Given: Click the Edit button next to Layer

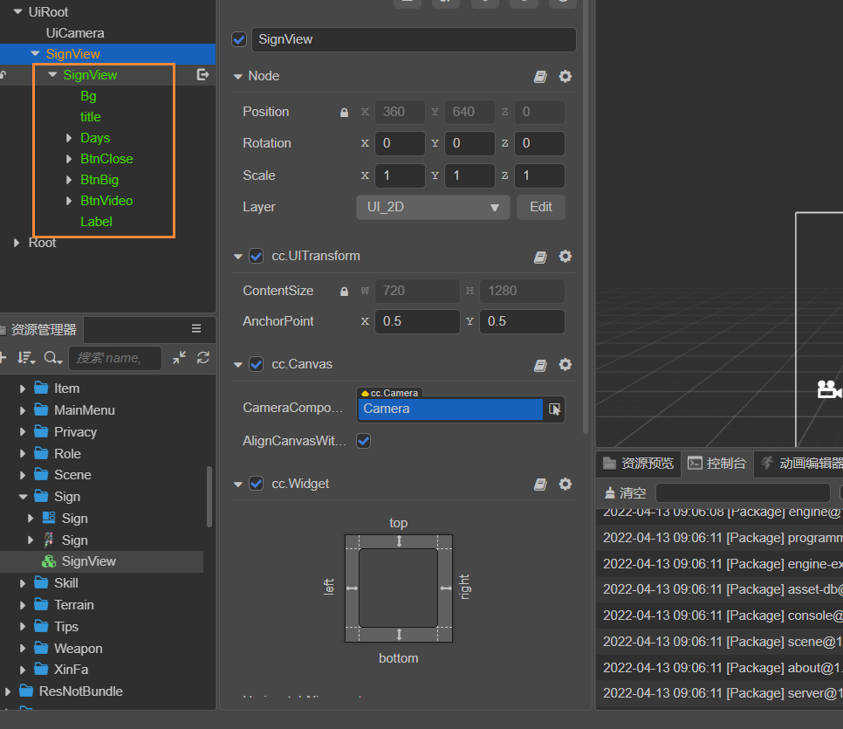Looking at the screenshot, I should point(540,207).
